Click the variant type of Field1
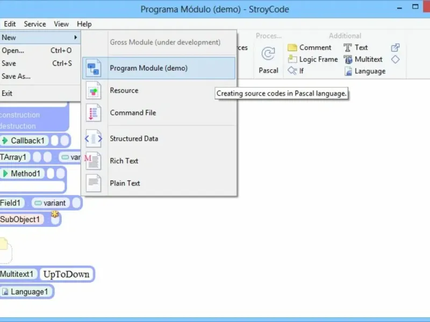Image resolution: width=430 pixels, height=322 pixels. [51, 203]
